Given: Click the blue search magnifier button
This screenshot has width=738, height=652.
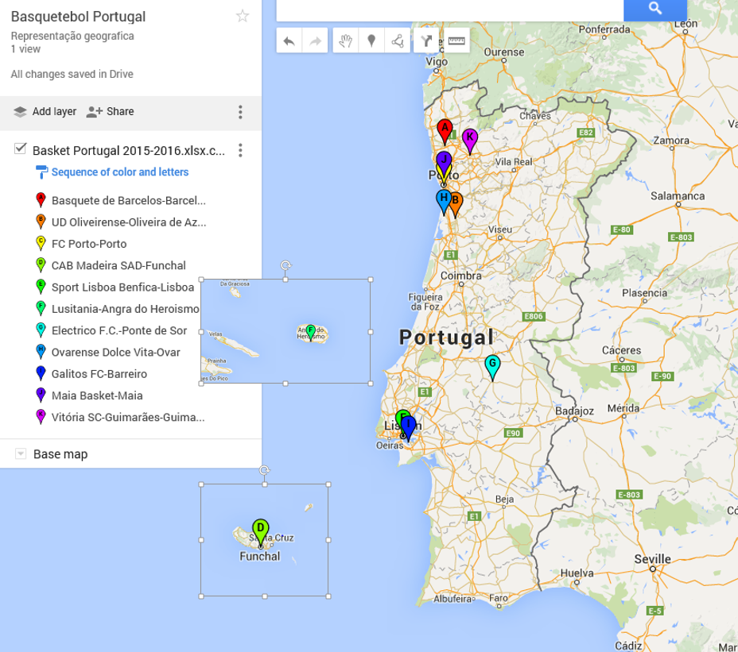Looking at the screenshot, I should pos(655,9).
